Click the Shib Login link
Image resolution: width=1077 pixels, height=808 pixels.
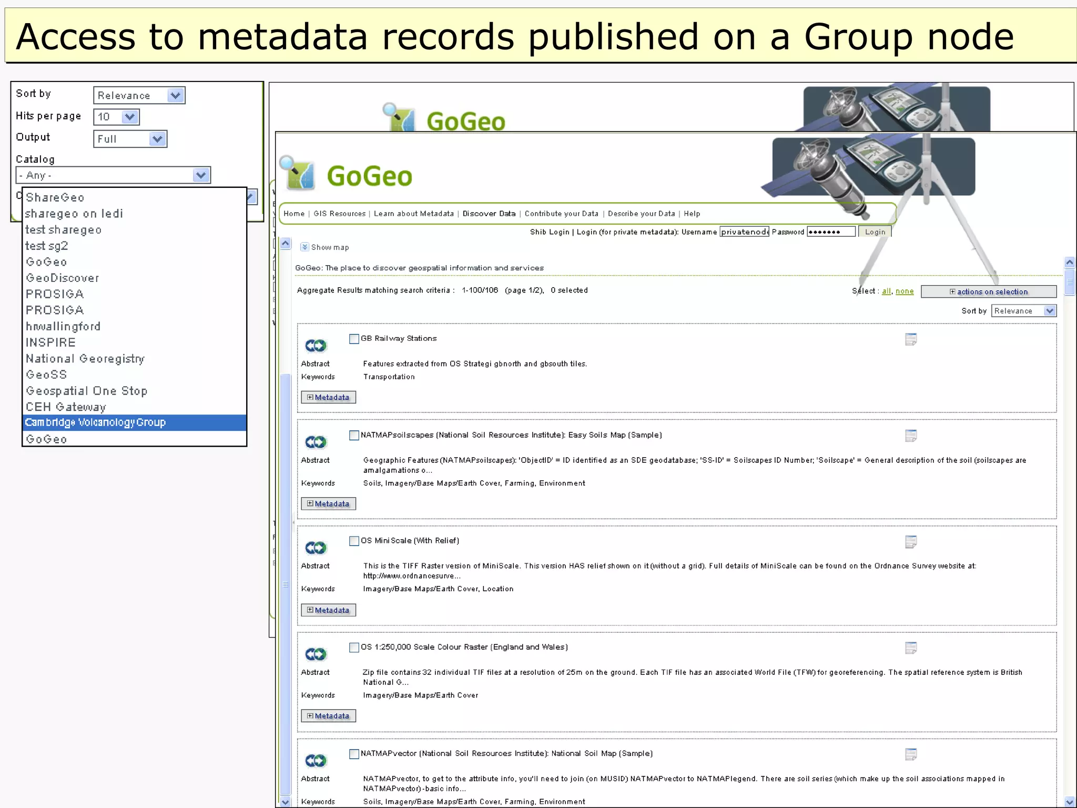(550, 232)
